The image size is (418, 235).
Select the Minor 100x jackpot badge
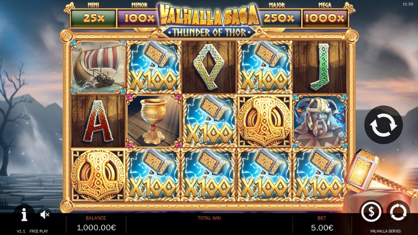[138, 18]
